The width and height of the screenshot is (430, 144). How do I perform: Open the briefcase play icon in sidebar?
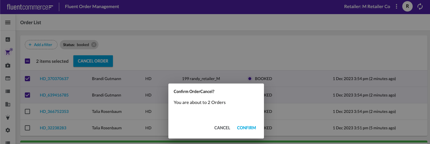8,65
